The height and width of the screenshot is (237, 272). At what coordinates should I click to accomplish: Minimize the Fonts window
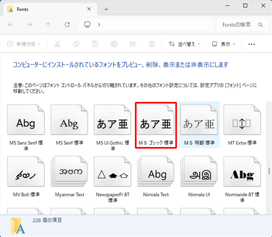coord(227,6)
